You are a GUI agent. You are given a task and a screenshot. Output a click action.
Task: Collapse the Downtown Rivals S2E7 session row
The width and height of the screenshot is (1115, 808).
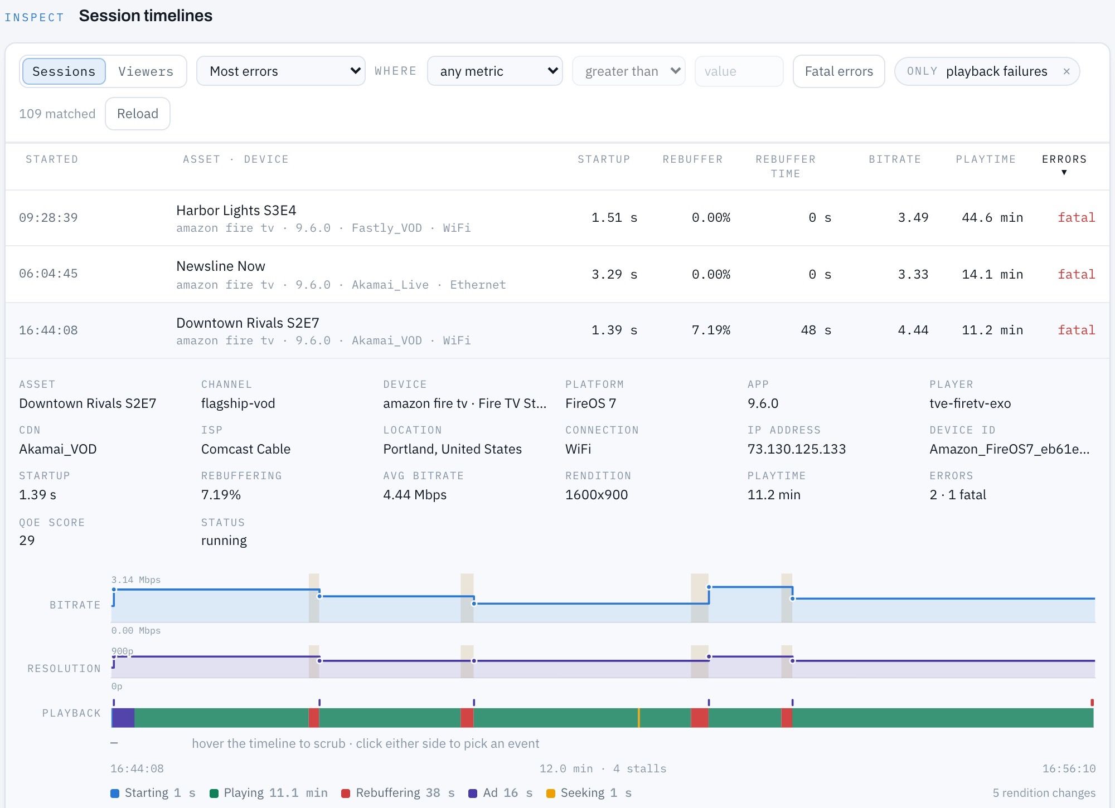pos(557,330)
